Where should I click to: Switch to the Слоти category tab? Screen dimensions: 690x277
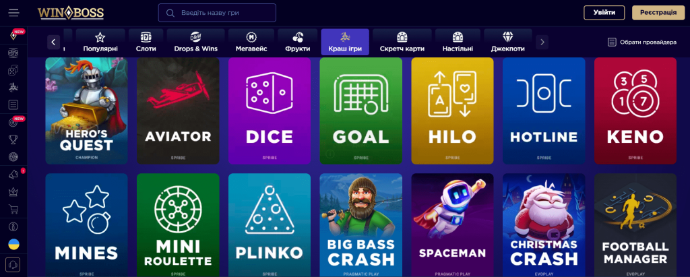coord(146,42)
